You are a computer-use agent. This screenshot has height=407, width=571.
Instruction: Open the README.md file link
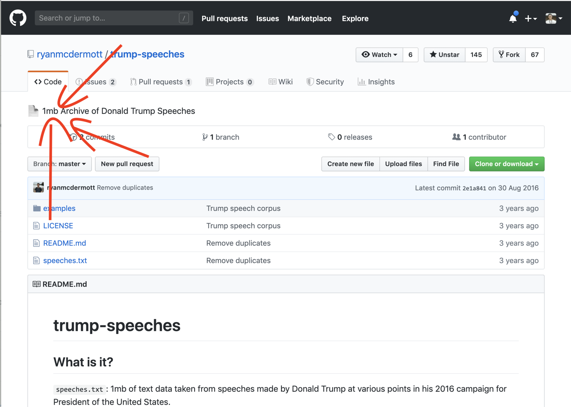[64, 243]
